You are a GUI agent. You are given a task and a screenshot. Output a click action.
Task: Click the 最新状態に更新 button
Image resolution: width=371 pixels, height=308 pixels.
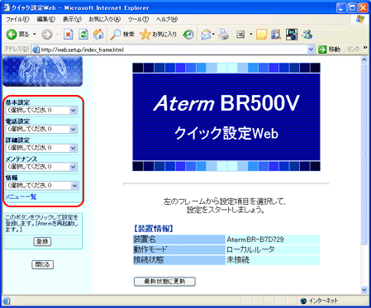pyautogui.click(x=164, y=282)
